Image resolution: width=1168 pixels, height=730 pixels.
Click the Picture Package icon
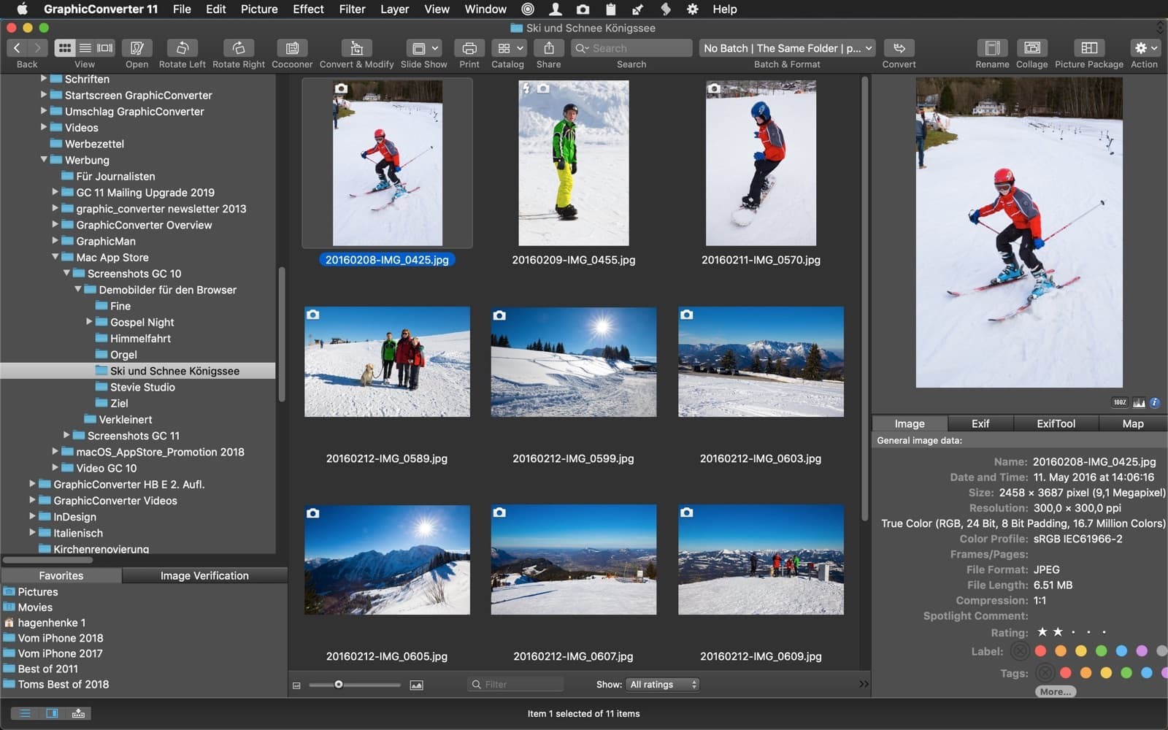(1088, 48)
